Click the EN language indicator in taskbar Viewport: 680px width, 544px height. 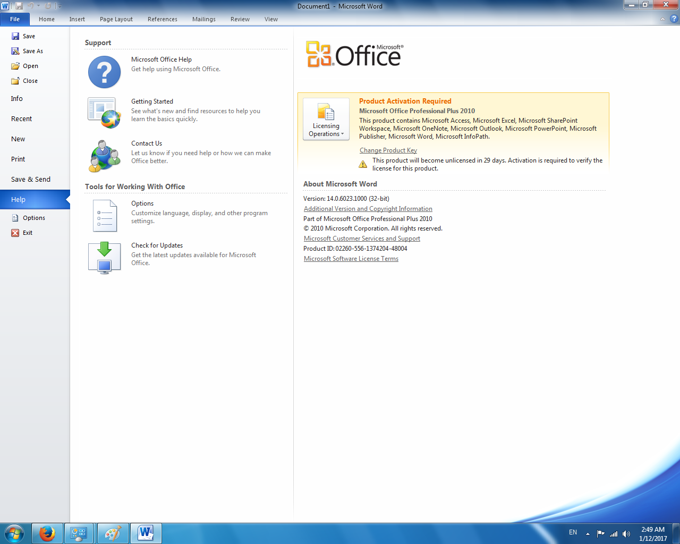[573, 532]
